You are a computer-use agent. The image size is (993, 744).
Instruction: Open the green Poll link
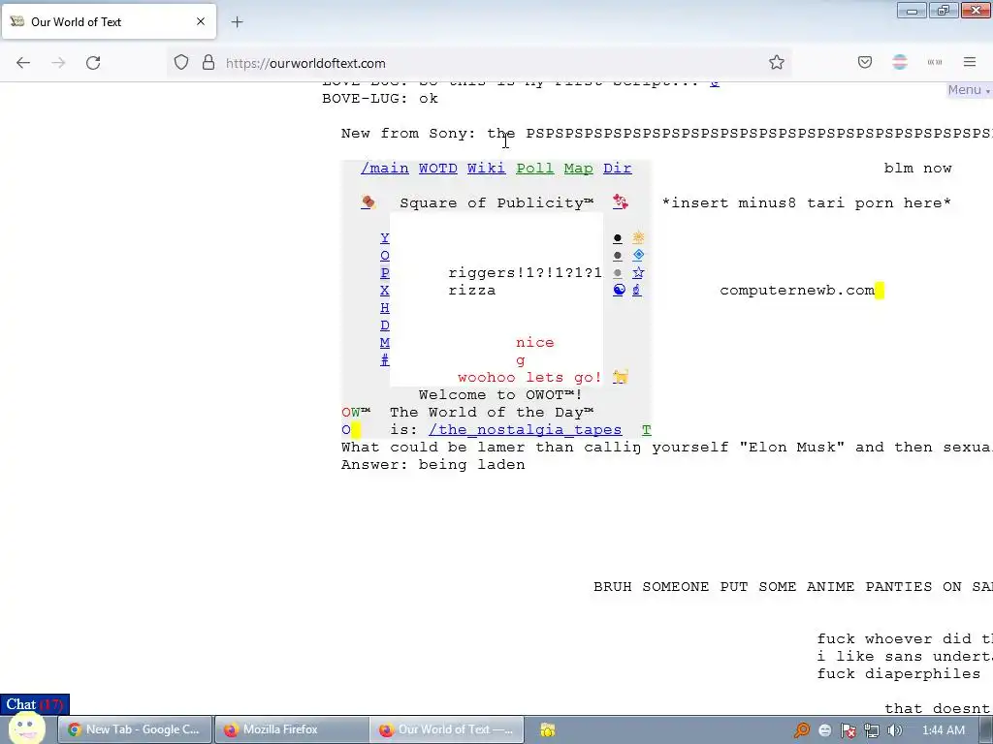pyautogui.click(x=535, y=169)
